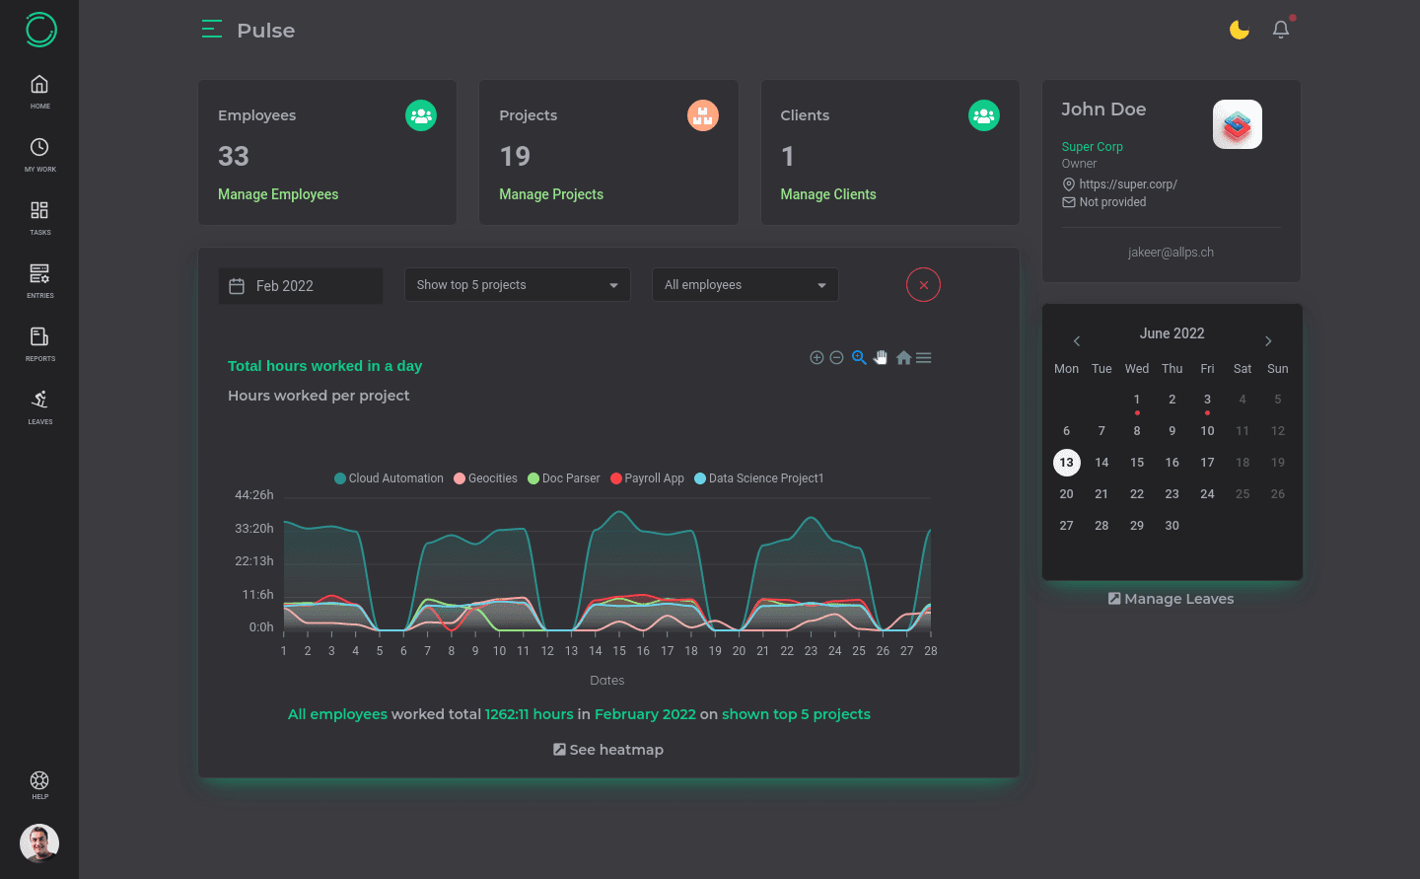Open the chart export menu icon
The height and width of the screenshot is (879, 1420).
tap(924, 358)
